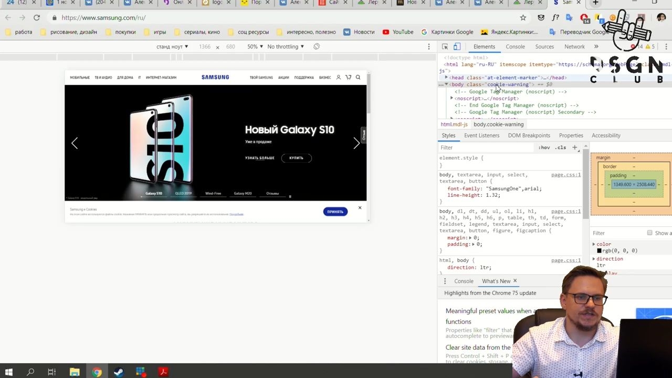Switch to the Console tab
This screenshot has height=378, width=672.
click(x=515, y=47)
